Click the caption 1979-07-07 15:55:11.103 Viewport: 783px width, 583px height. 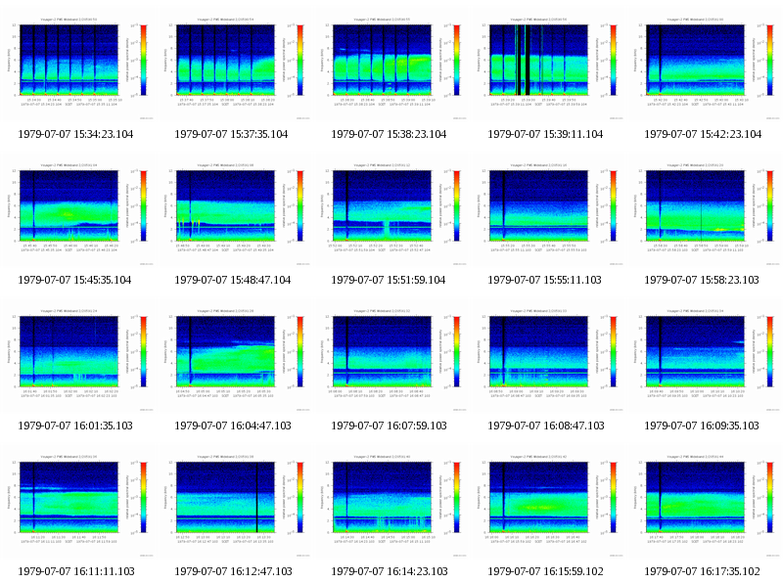pos(544,280)
